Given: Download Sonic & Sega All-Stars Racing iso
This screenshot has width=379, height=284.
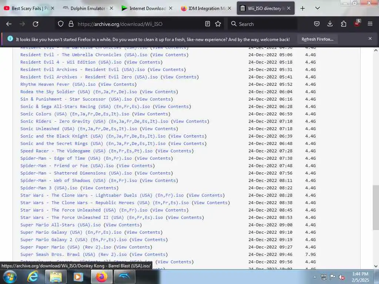Looking at the screenshot, I should pos(85,106).
